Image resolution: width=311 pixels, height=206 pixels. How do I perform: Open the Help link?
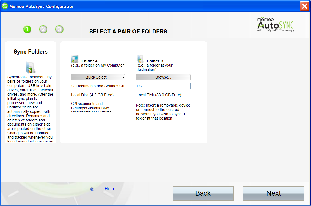109,189
